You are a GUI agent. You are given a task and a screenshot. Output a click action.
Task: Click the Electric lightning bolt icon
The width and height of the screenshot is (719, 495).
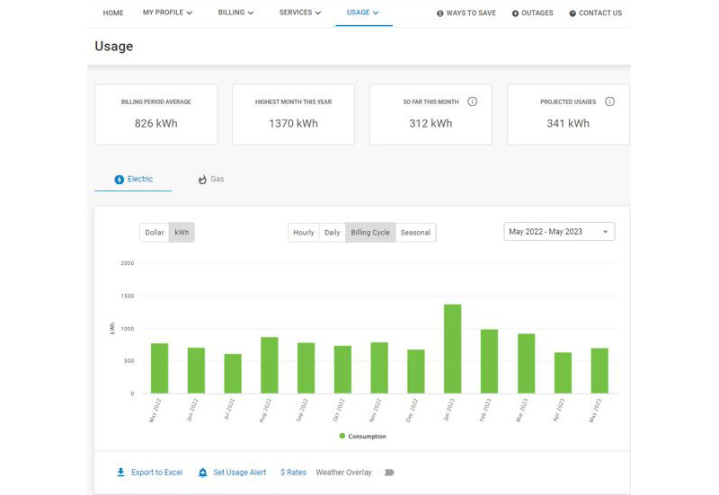coord(119,180)
